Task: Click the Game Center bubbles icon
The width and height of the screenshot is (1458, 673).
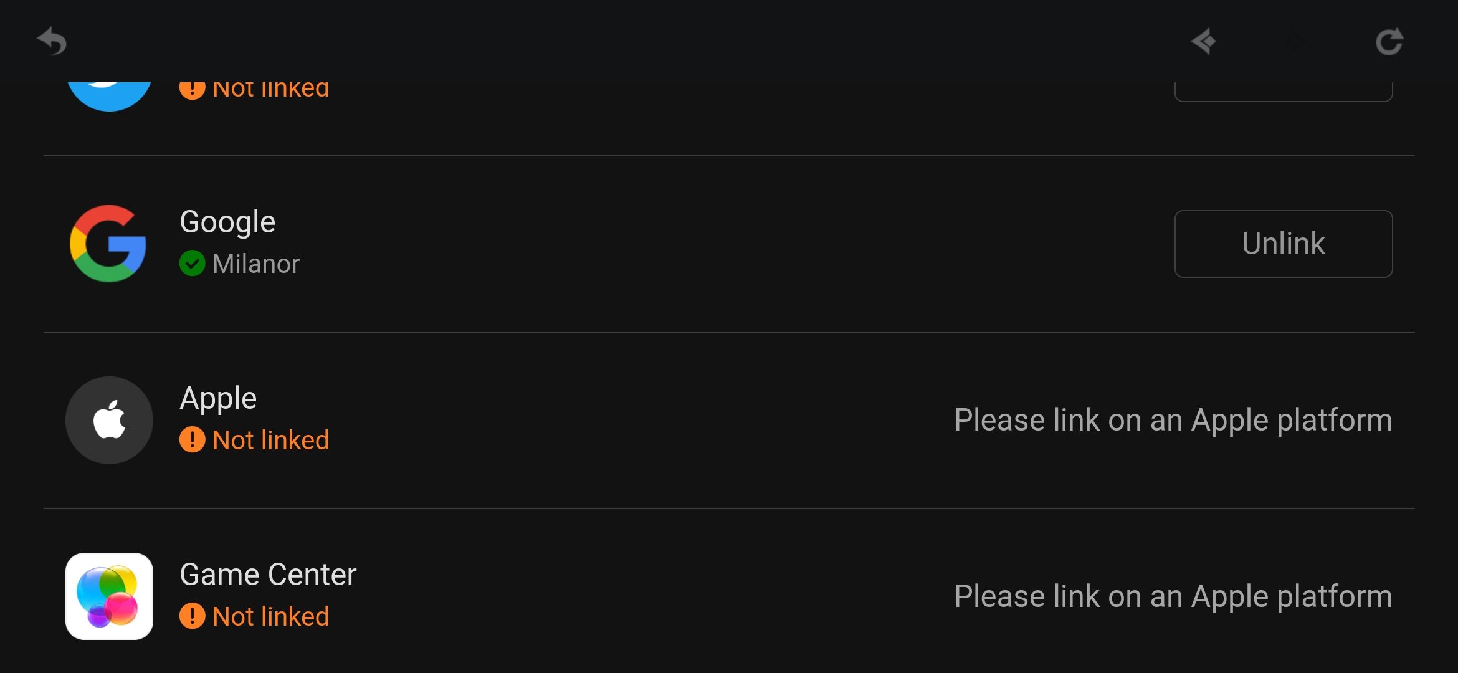Action: (x=109, y=596)
